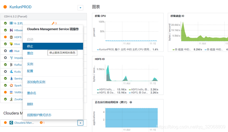Viewport: 228px width, 132px height.
Task: Open the HDFS service link
Action: pos(18,37)
